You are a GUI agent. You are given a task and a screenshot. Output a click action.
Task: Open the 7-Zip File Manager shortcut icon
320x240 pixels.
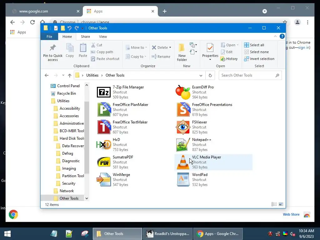[x=104, y=92]
